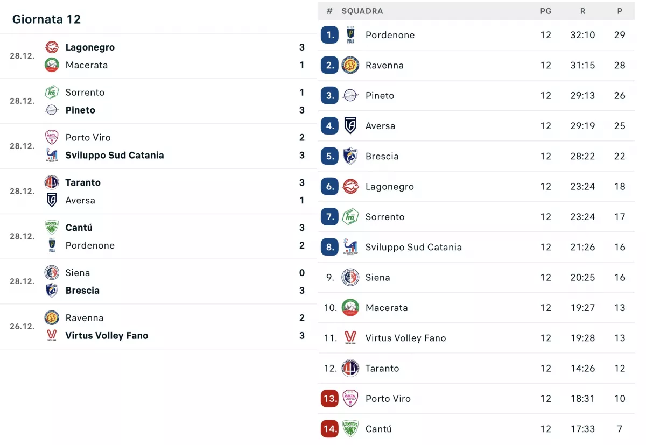646x445 pixels.
Task: Click the Brescia team logo in the standings
Action: (350, 156)
